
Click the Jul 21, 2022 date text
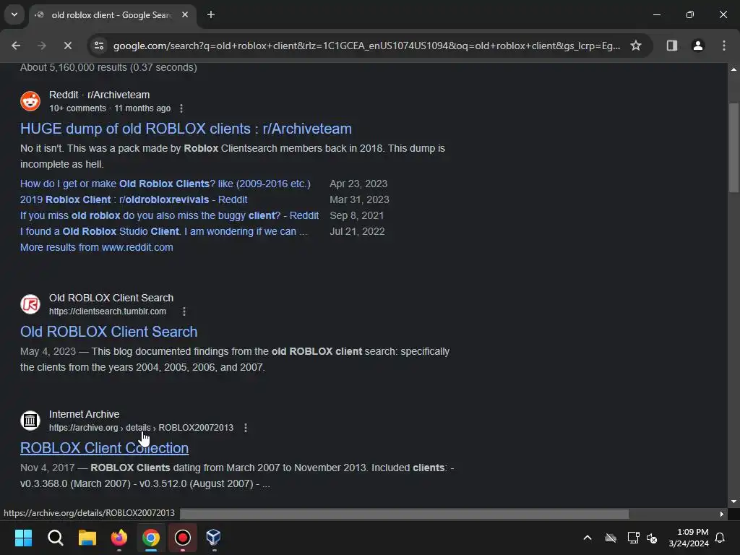tap(357, 232)
